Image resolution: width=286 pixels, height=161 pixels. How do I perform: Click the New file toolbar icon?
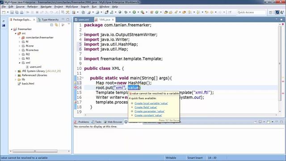(4, 12)
